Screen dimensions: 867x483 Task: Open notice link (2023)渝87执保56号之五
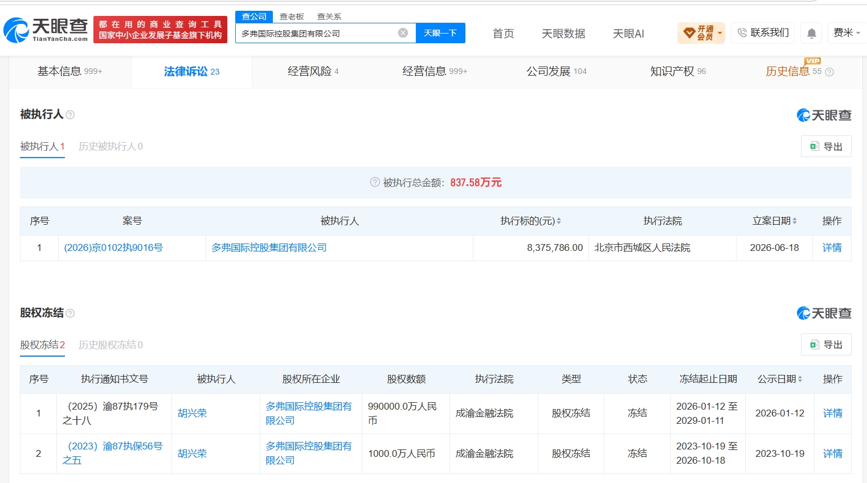[113, 453]
